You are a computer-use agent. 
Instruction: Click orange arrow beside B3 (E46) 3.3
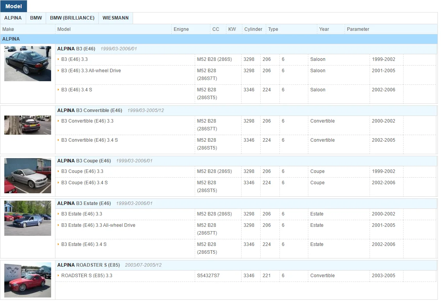pyautogui.click(x=58, y=59)
